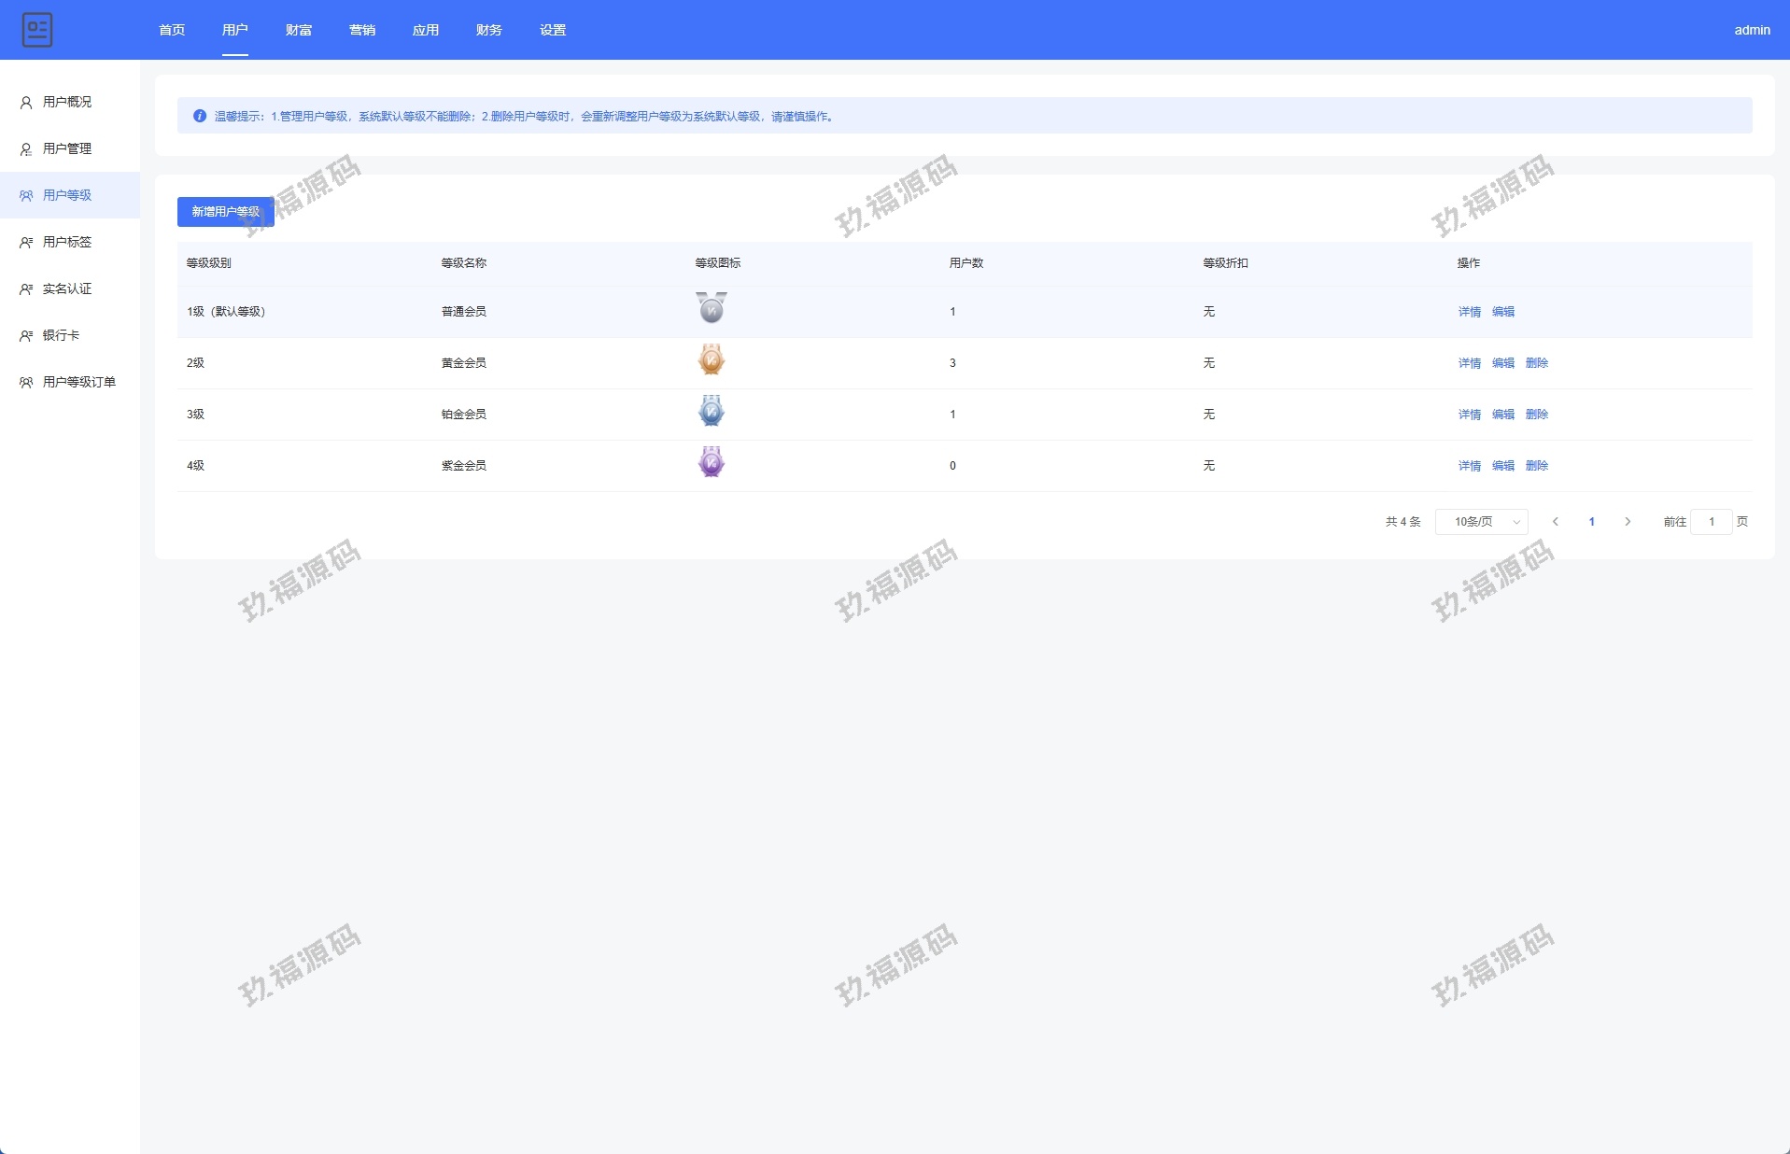Go to next page with right chevron

click(1628, 522)
